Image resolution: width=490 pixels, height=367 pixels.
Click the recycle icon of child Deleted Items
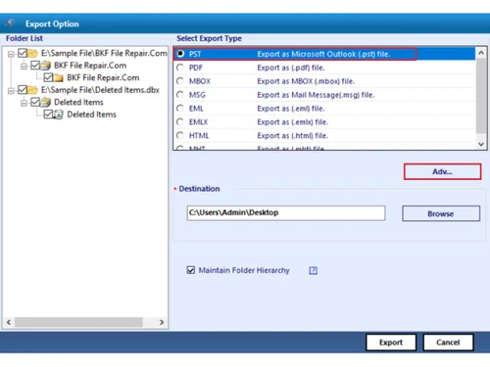click(58, 115)
